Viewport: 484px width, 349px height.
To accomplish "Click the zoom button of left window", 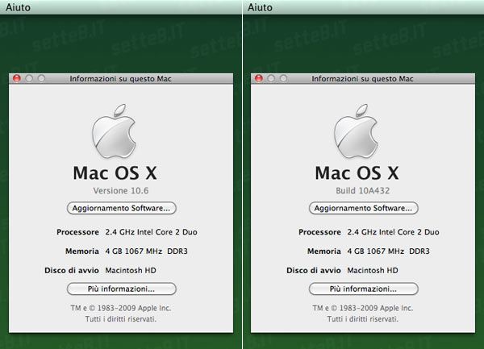I will [41, 79].
